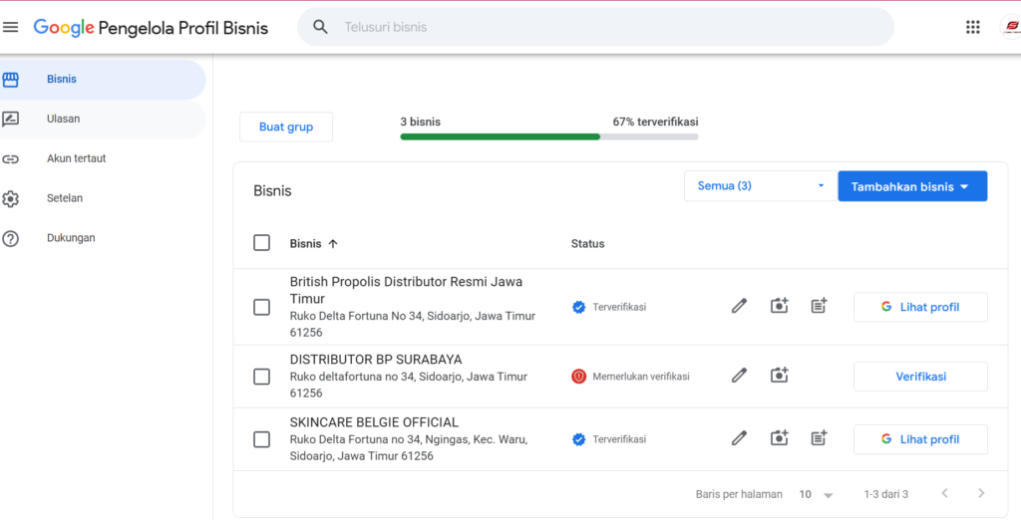
Task: Open the Google apps grid
Action: (x=972, y=27)
